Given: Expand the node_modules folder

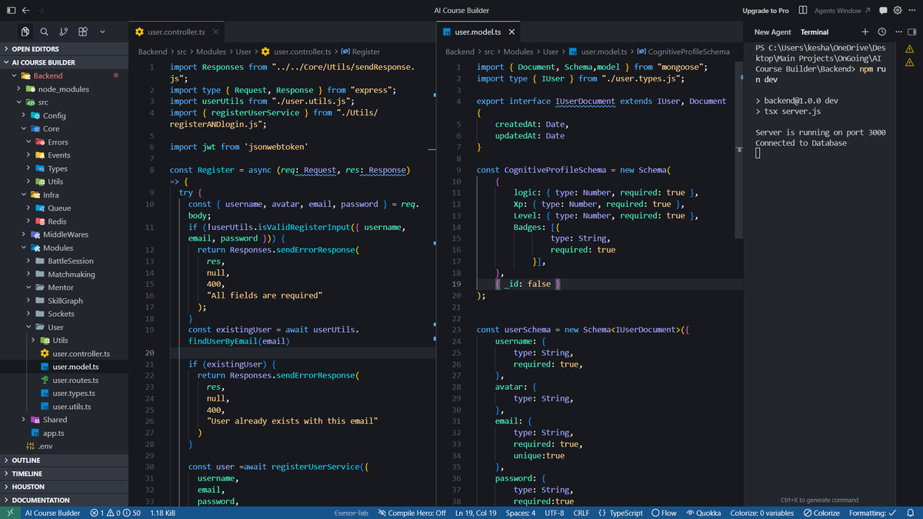Looking at the screenshot, I should (x=64, y=89).
